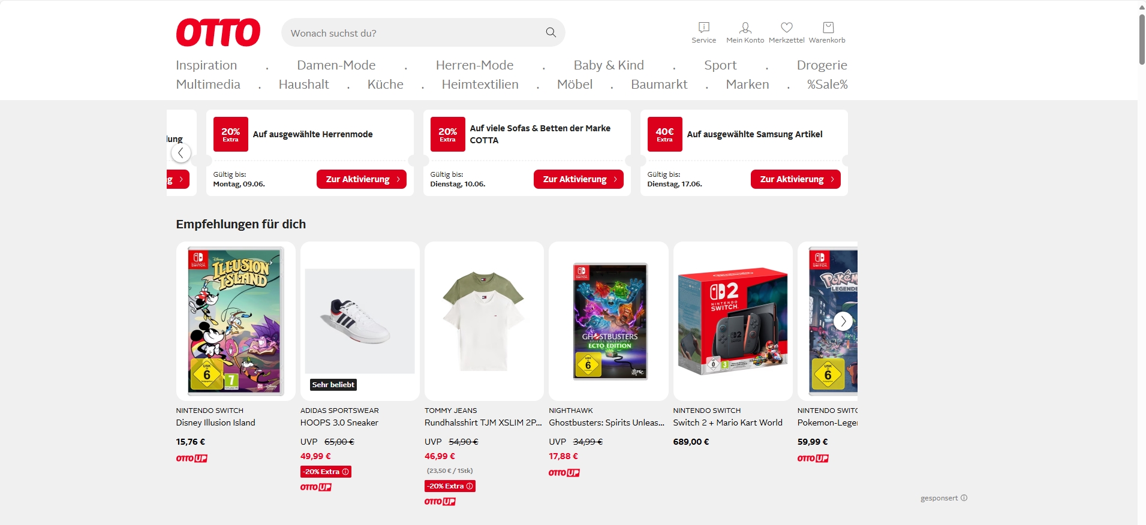Image resolution: width=1146 pixels, height=525 pixels.
Task: Open Disney Illusion Island product link
Action: click(216, 423)
